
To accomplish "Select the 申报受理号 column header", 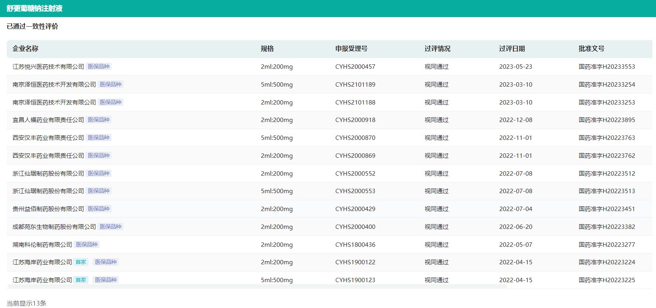I will (x=351, y=49).
